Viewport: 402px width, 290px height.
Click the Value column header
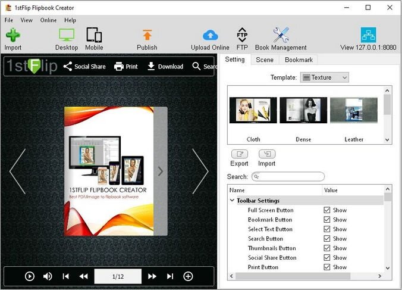pos(353,190)
